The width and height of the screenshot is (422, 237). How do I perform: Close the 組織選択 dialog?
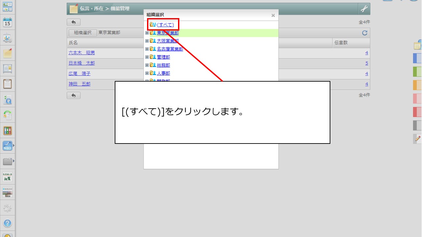[273, 15]
